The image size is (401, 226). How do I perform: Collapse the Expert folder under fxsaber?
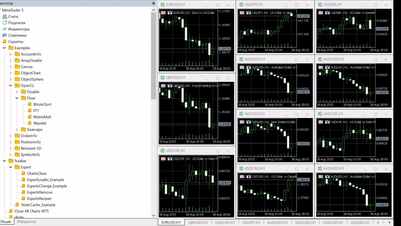(x=10, y=167)
